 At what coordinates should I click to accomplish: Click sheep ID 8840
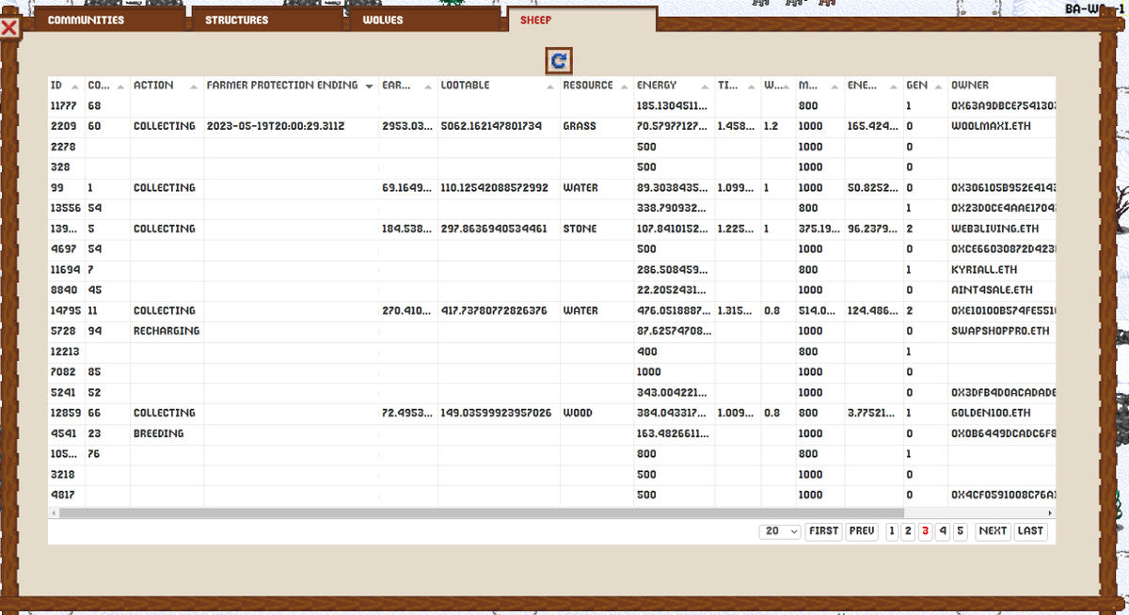click(x=66, y=290)
